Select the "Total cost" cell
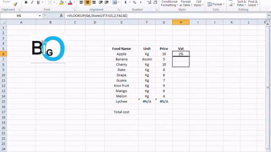 tap(122, 112)
